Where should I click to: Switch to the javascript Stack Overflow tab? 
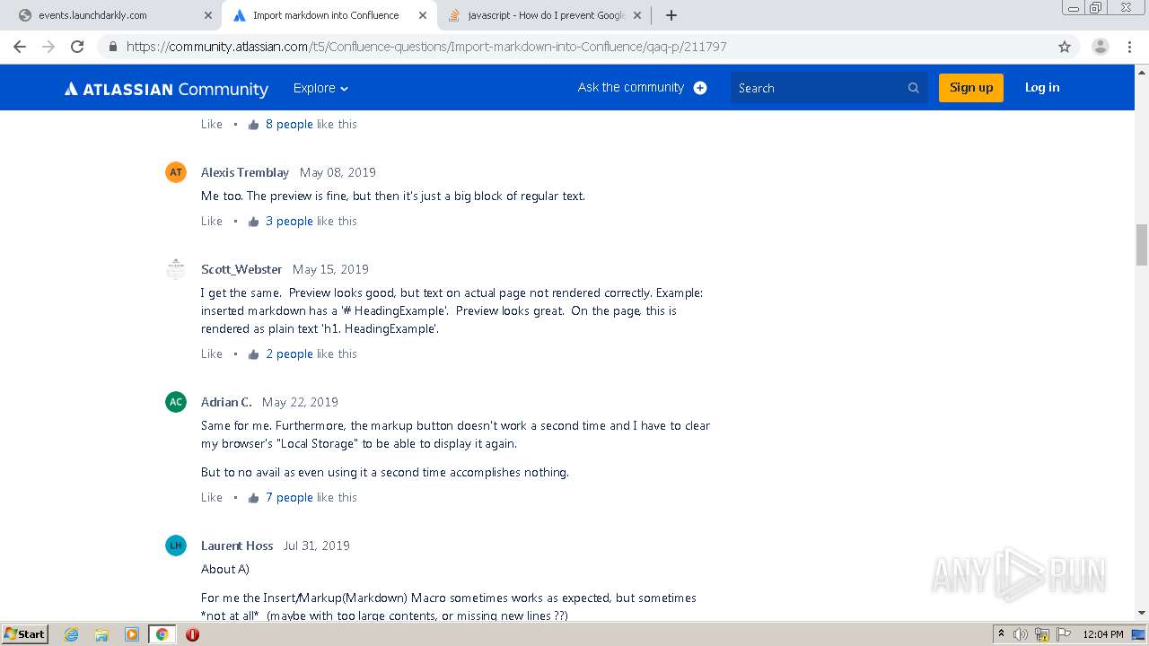(543, 15)
